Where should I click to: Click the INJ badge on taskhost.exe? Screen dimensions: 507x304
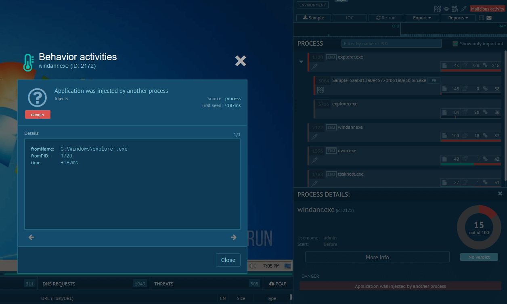331,174
